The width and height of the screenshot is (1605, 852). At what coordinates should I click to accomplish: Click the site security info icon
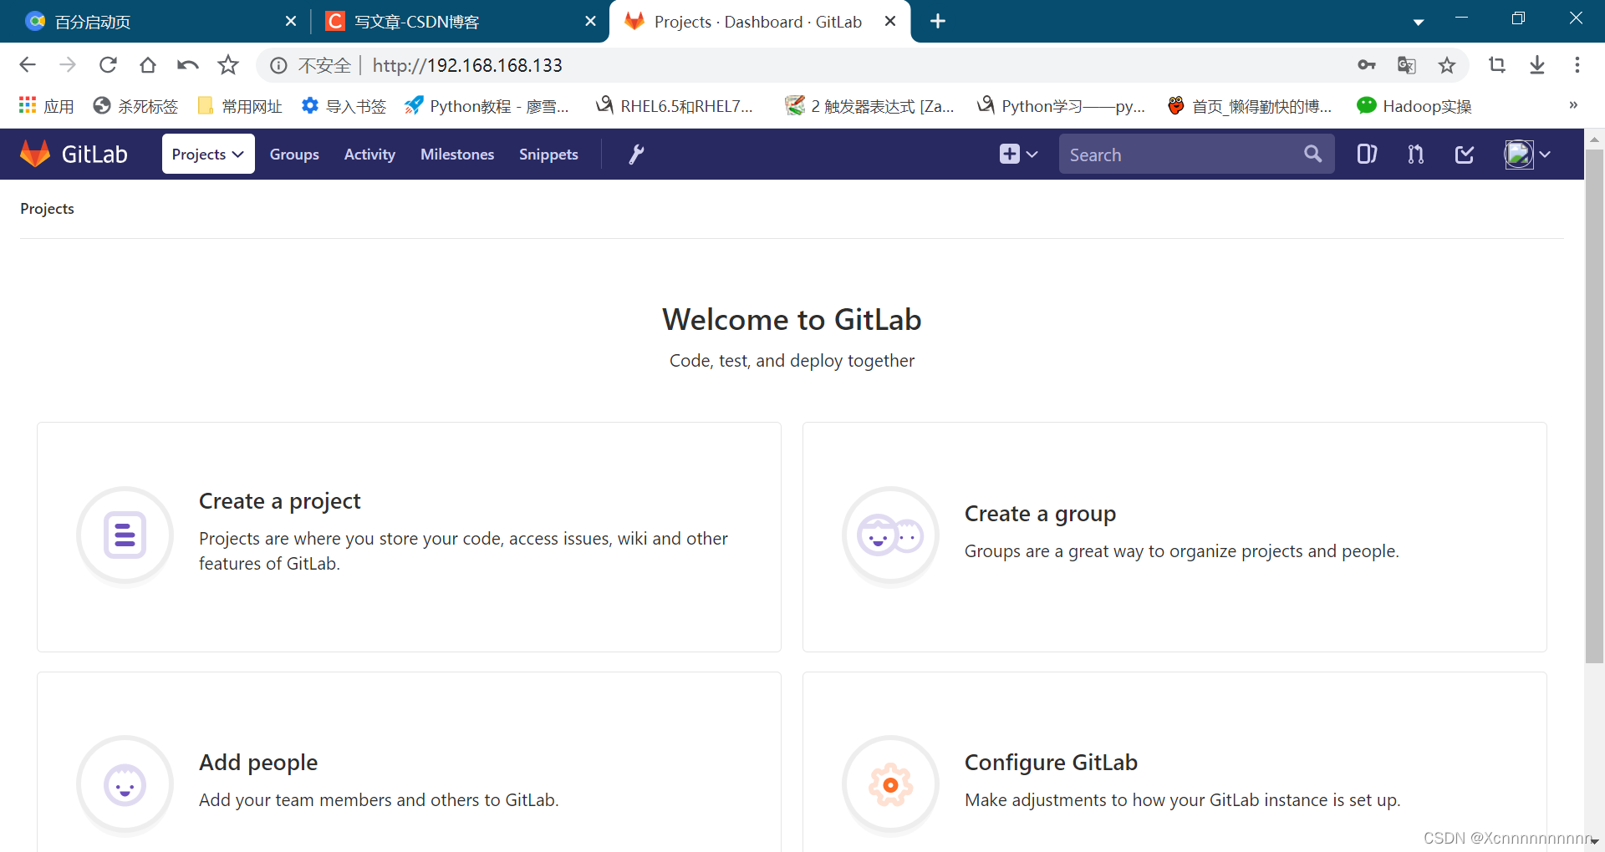(x=278, y=65)
